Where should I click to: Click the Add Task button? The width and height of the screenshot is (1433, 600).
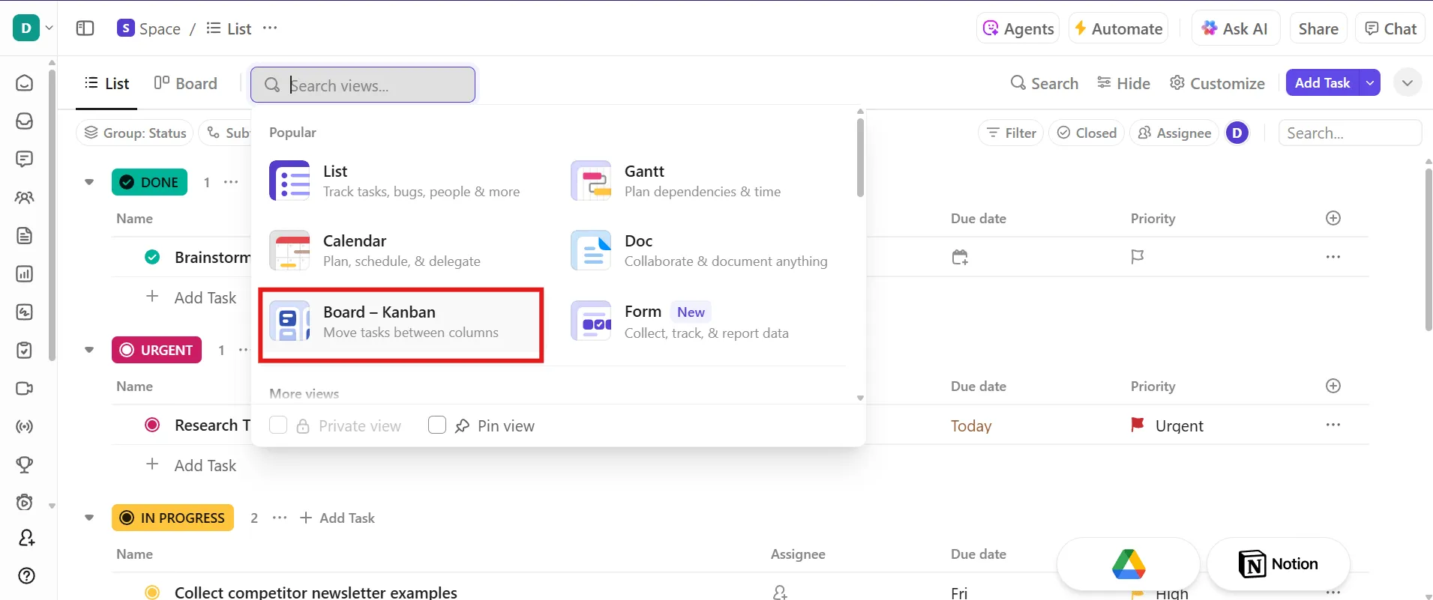coord(1322,82)
